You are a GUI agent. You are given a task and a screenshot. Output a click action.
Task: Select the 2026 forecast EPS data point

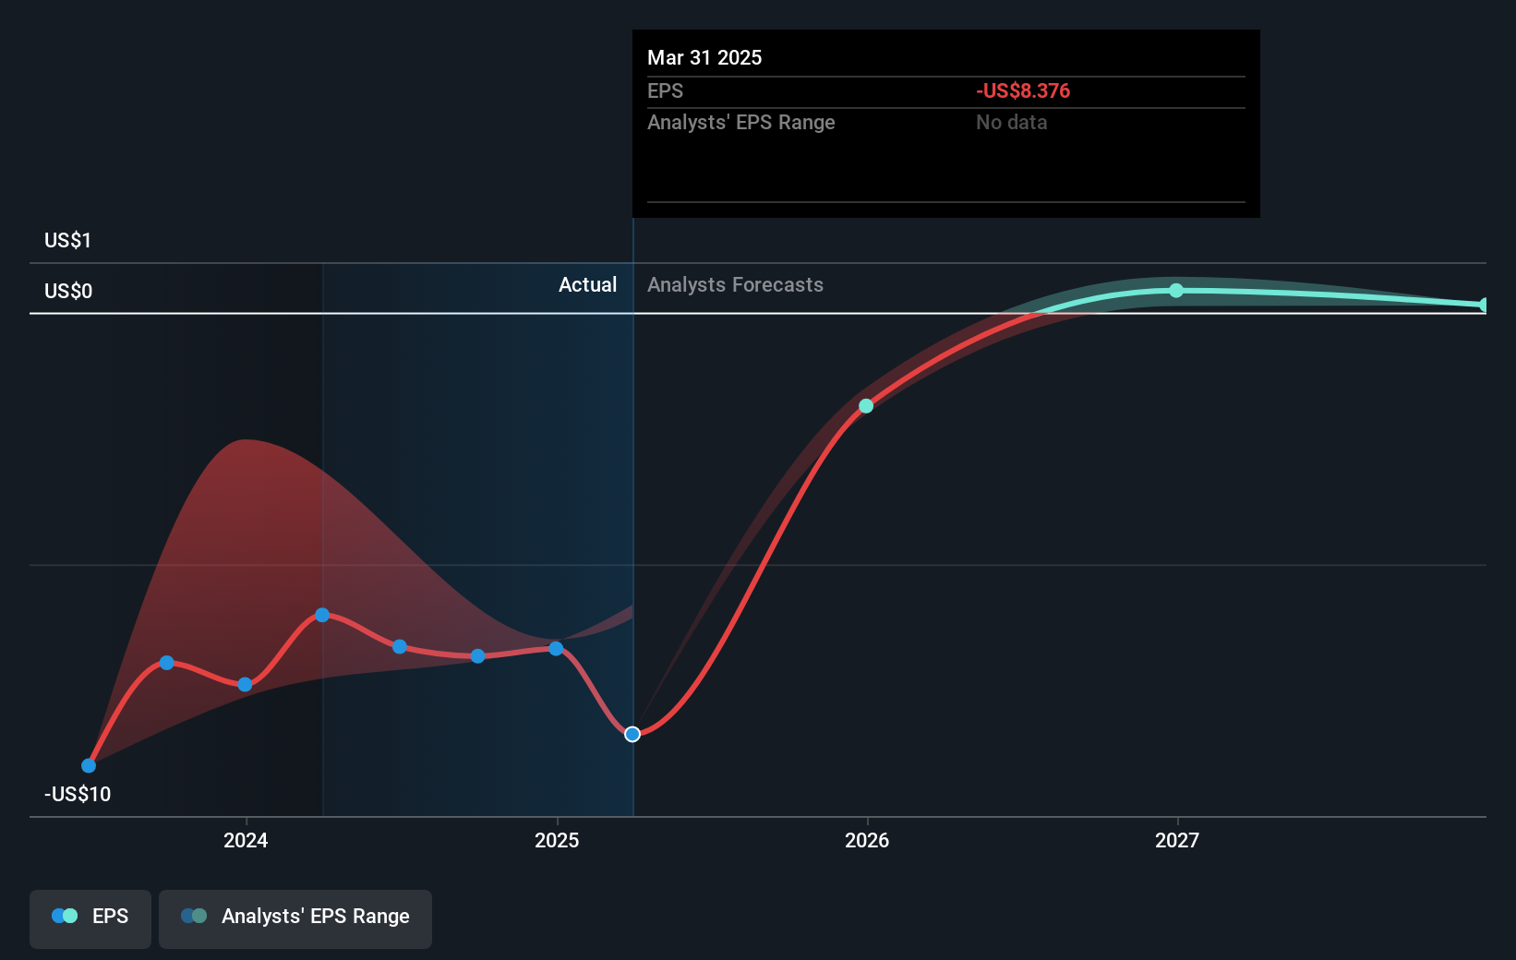click(x=866, y=406)
